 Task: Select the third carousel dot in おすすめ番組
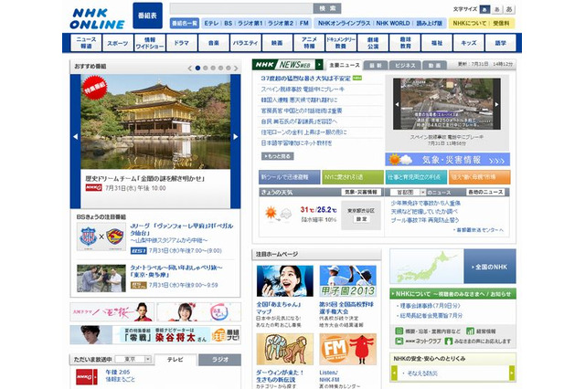213,68
